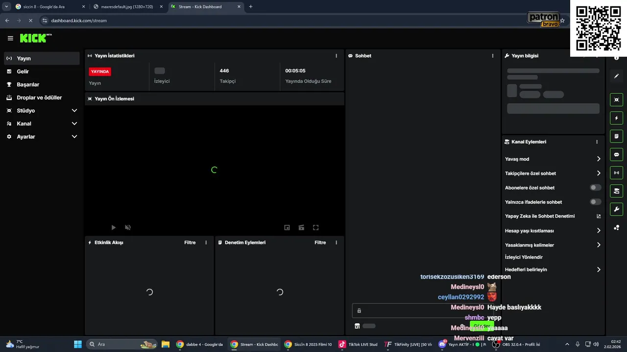627x352 pixels.
Task: Click the shop icon below chat input
Action: (x=357, y=326)
